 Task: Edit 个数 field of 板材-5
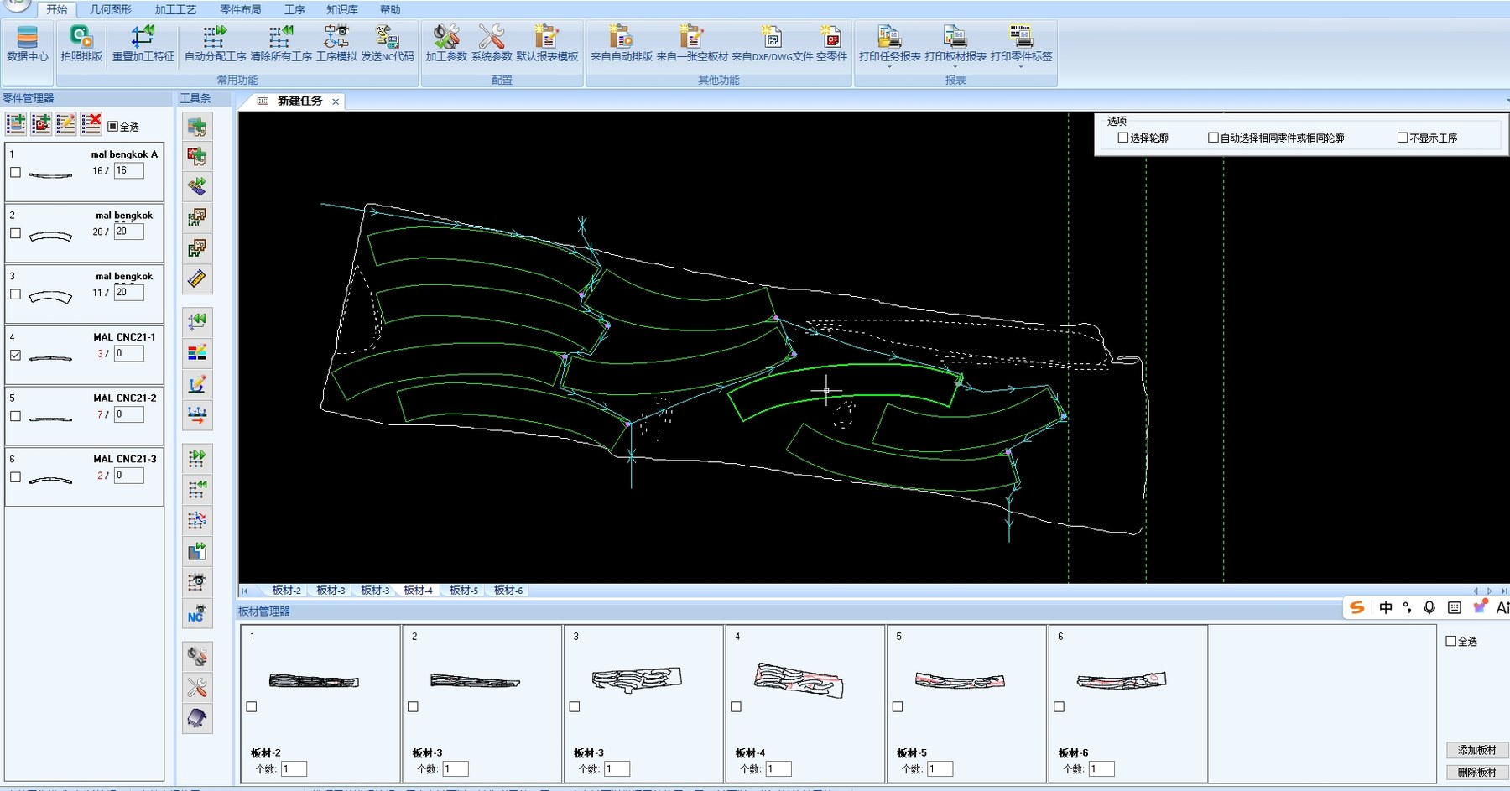[x=940, y=769]
